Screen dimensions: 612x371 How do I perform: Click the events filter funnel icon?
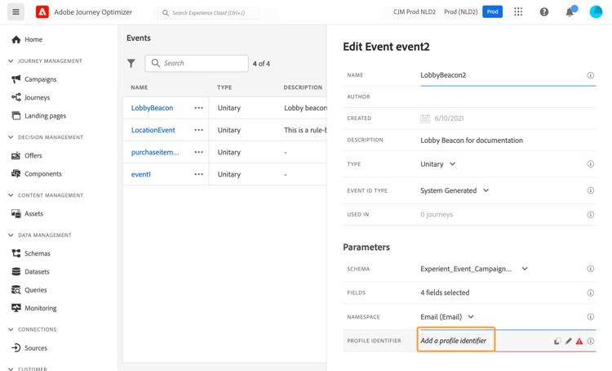(131, 64)
